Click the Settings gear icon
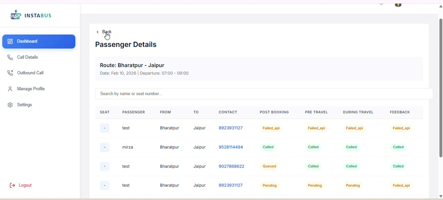This screenshot has width=443, height=200. click(10, 105)
